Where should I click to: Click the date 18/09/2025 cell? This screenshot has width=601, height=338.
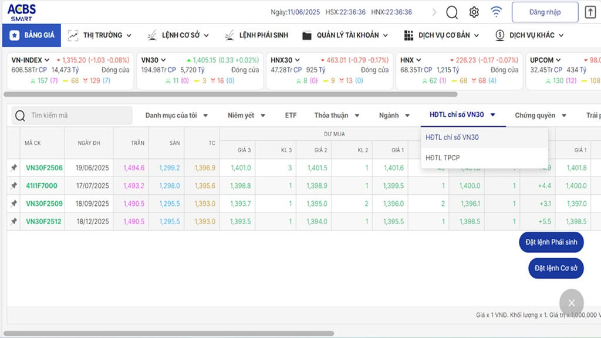pos(92,204)
